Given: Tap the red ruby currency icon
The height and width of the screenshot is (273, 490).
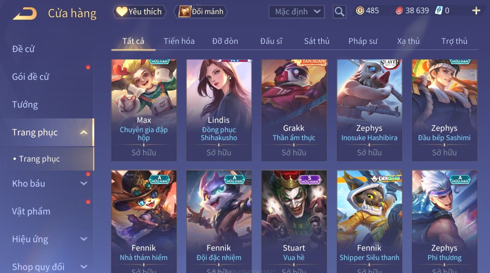Looking at the screenshot, I should [x=399, y=11].
